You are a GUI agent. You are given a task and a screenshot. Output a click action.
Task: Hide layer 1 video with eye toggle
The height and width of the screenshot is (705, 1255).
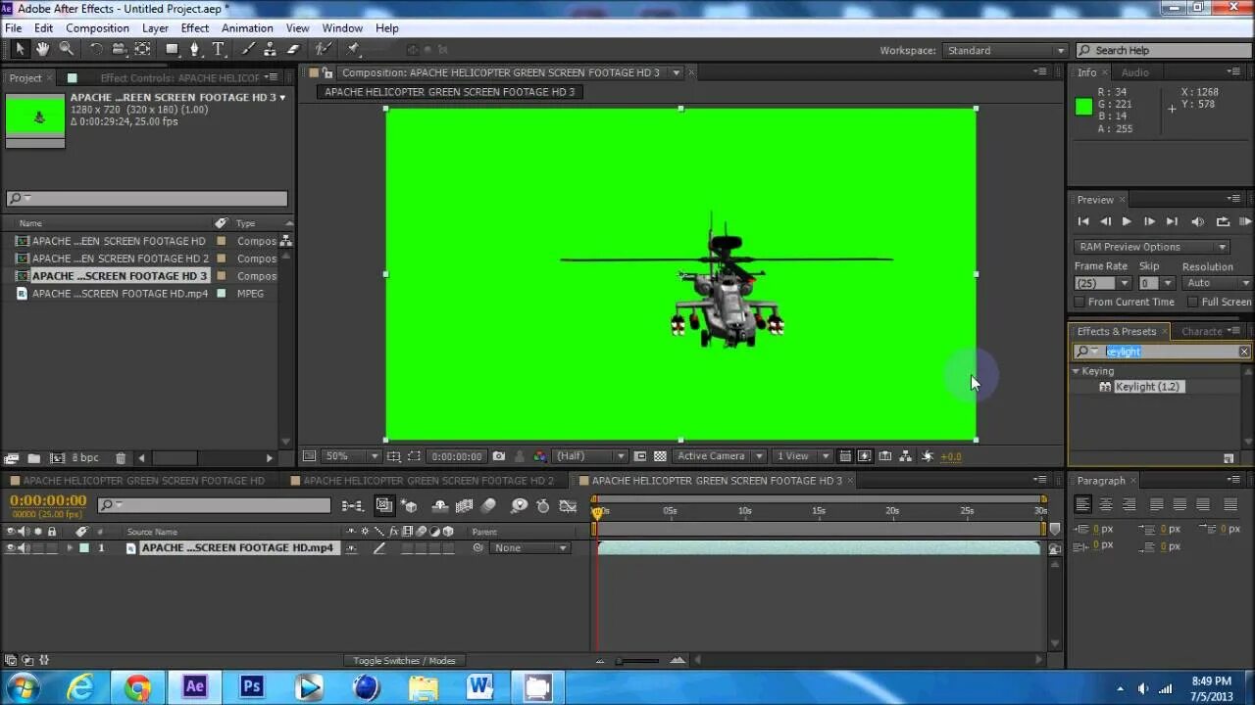(11, 548)
